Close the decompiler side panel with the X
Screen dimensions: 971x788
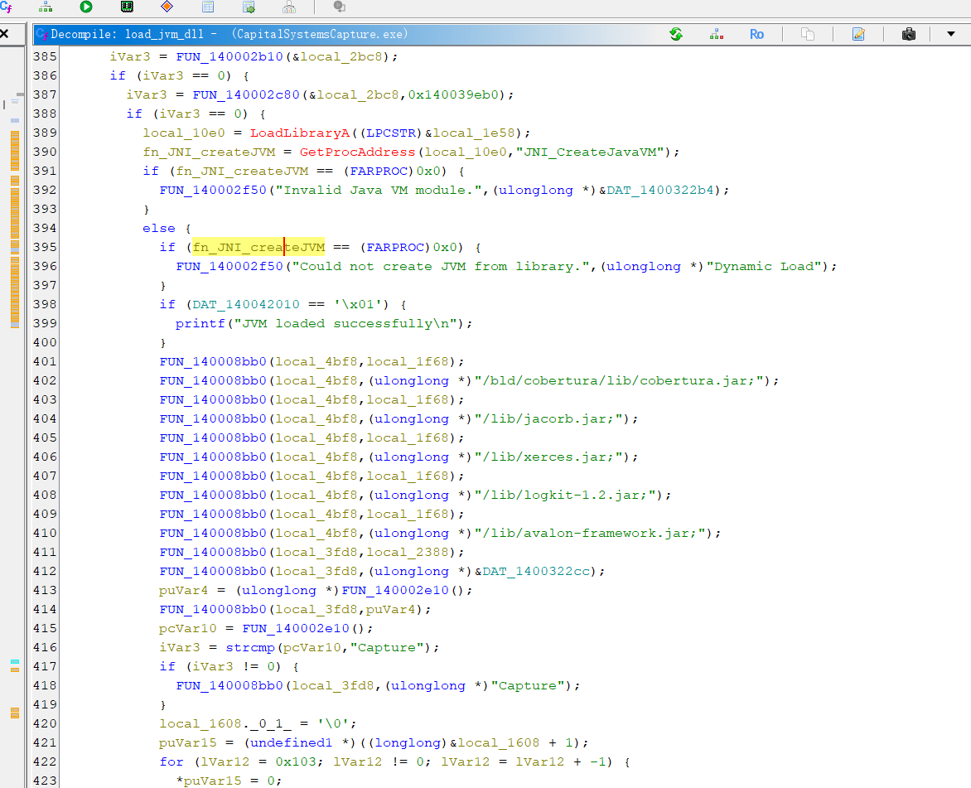[7, 33]
